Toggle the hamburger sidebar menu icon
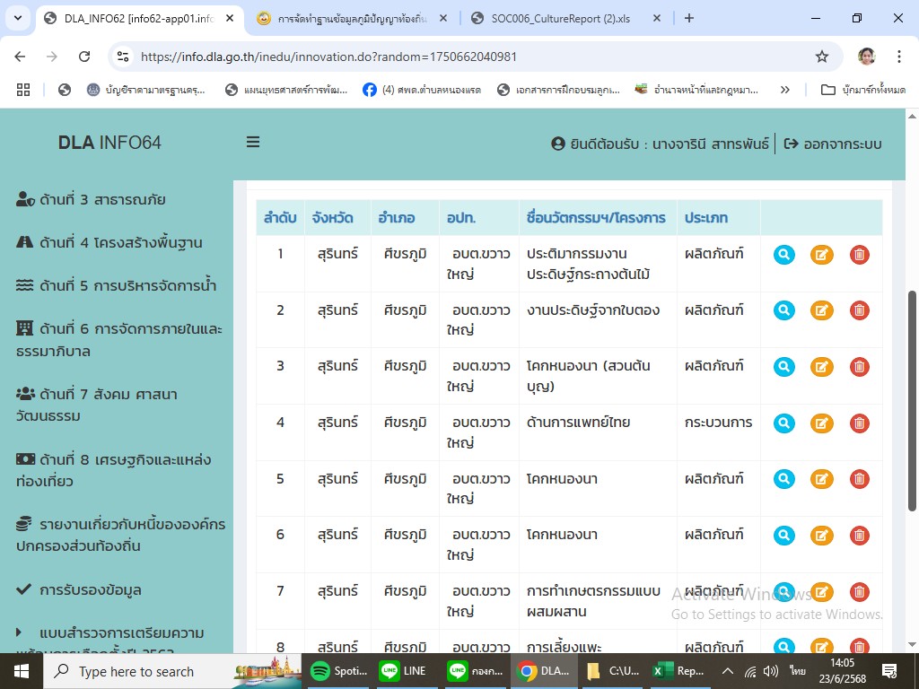Screen dimensions: 919x689 pyautogui.click(x=253, y=143)
